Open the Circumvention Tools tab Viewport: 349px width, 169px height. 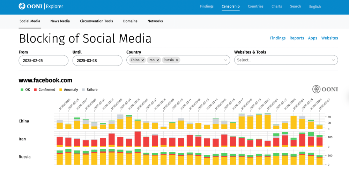click(96, 21)
